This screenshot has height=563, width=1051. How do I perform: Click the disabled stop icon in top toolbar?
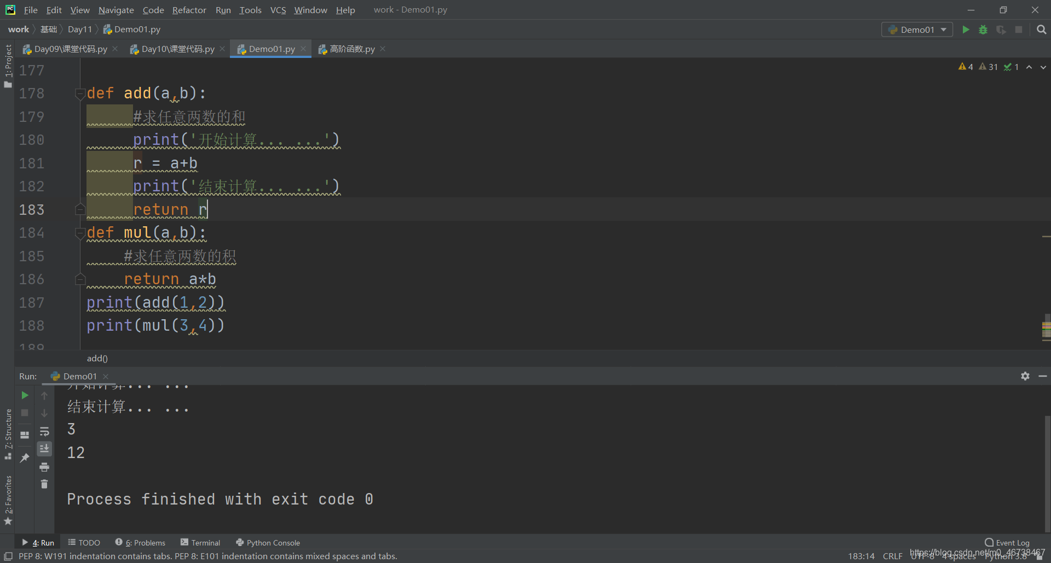(x=1019, y=30)
